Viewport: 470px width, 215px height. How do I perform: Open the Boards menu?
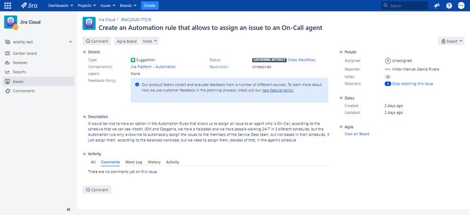(x=128, y=5)
